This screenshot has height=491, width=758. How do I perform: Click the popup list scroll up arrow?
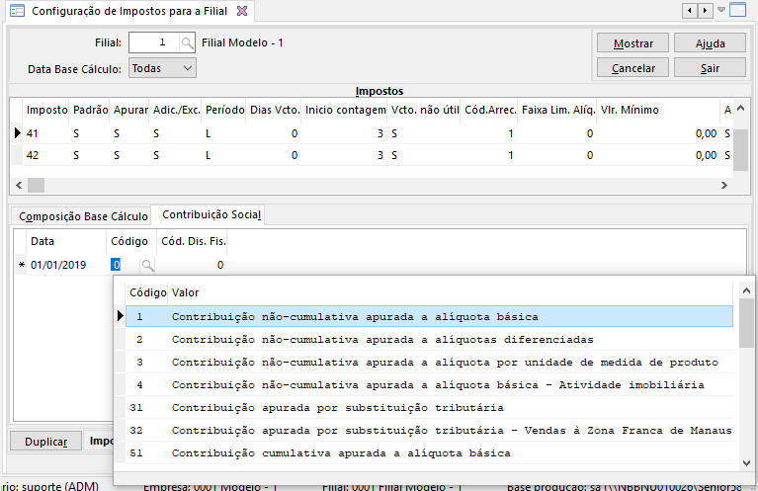pos(746,290)
